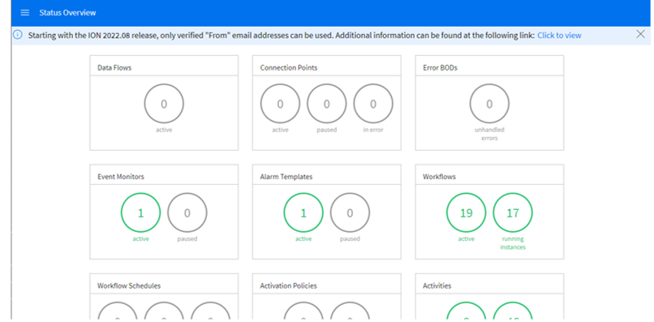Click the 'paused' label under Event Monitors
The height and width of the screenshot is (322, 654).
(x=187, y=238)
